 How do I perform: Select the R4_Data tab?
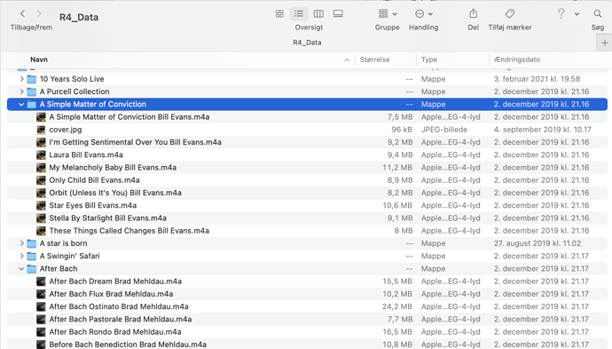coord(307,43)
